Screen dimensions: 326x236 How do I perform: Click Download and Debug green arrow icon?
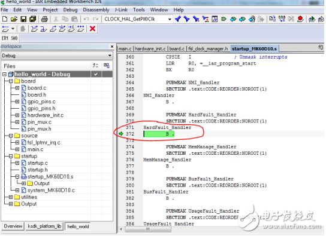(312, 19)
